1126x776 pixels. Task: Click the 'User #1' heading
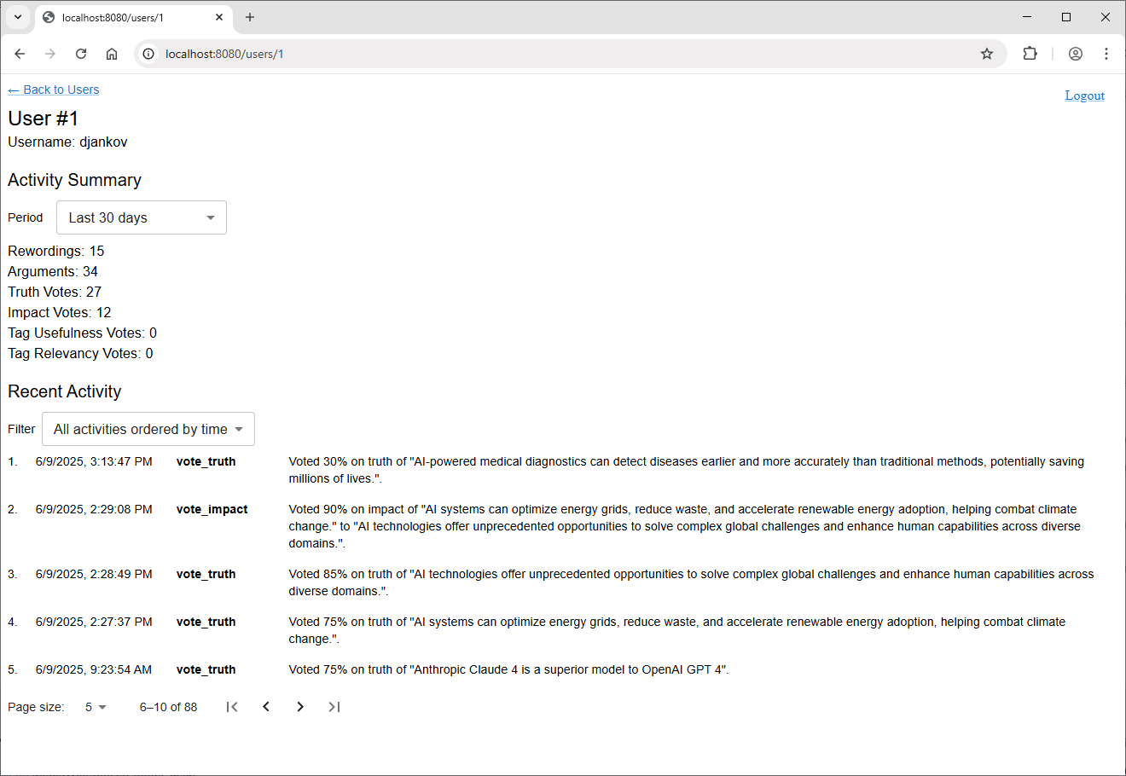(44, 119)
